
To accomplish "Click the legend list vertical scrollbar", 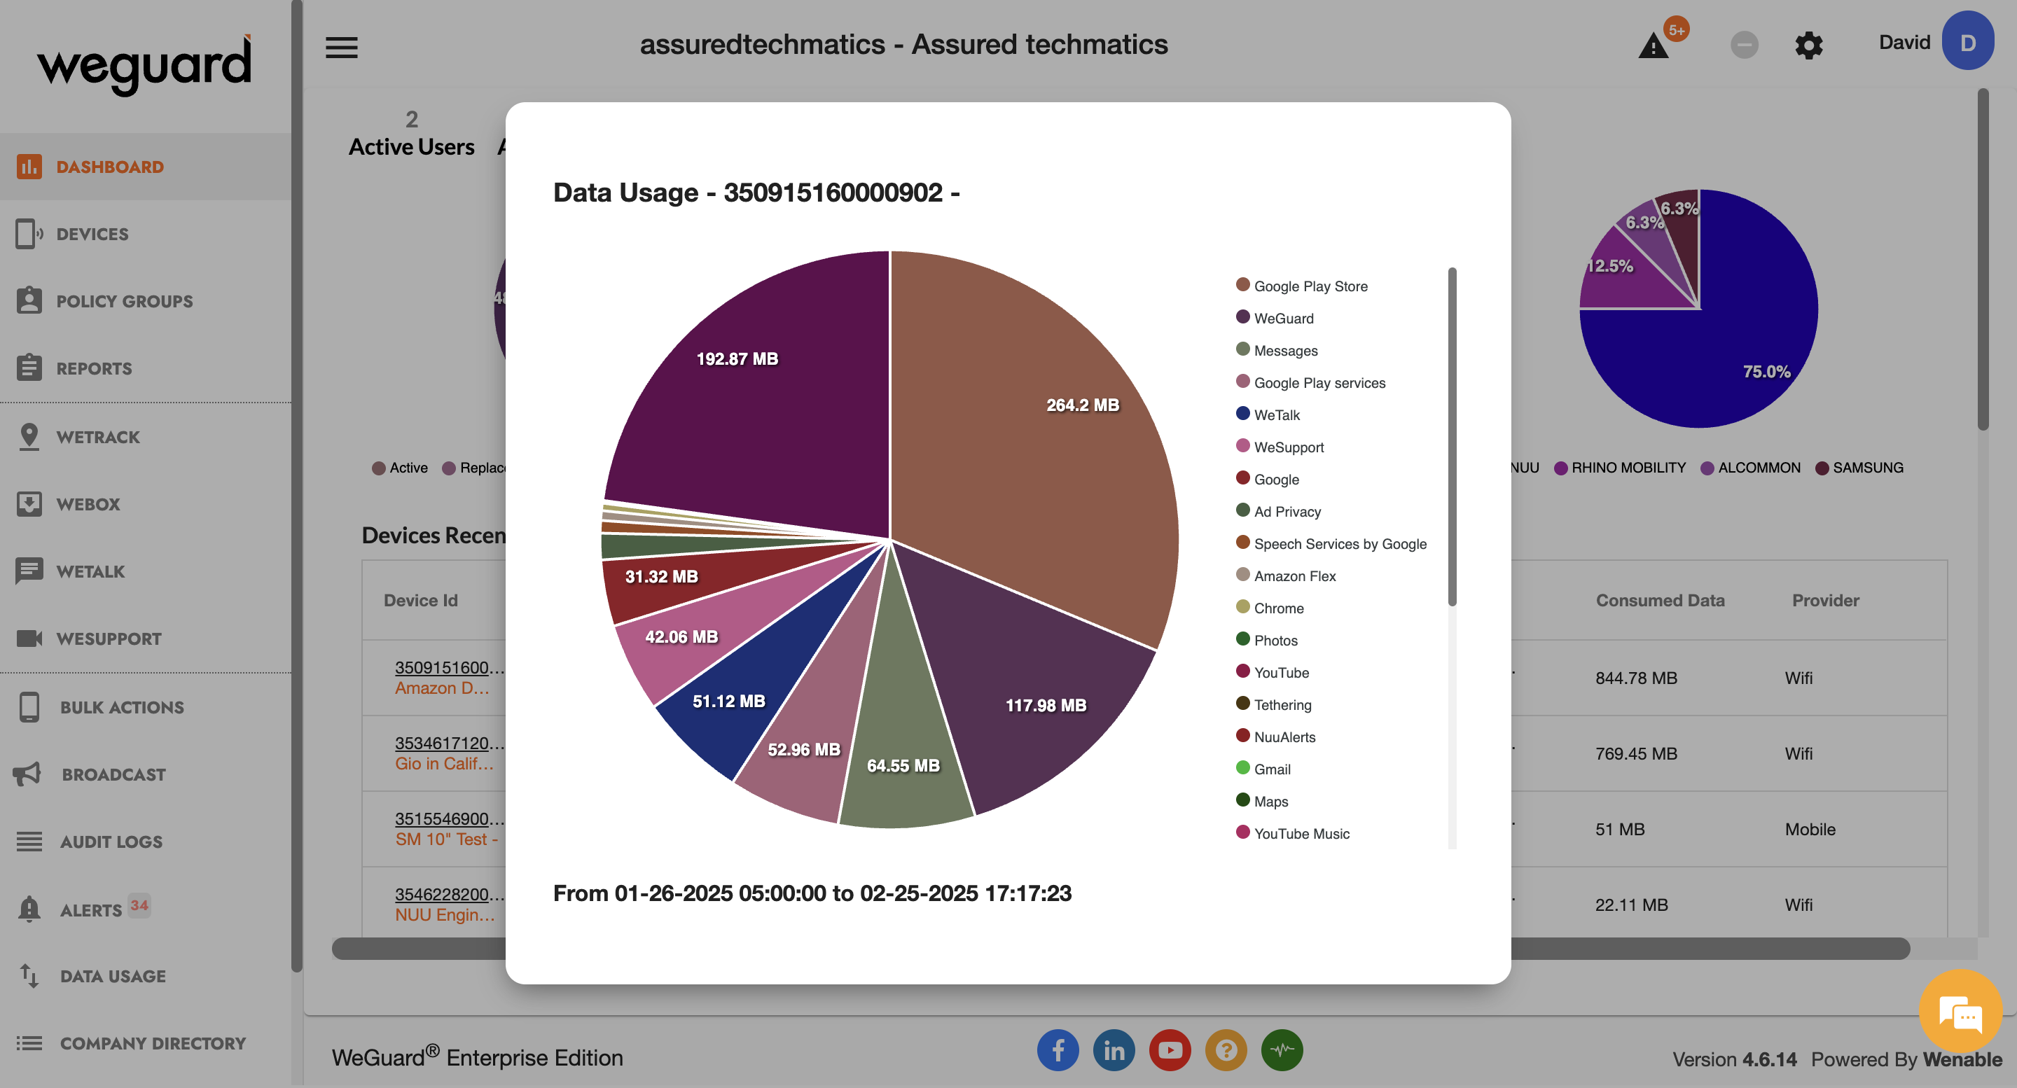I will (x=1452, y=438).
